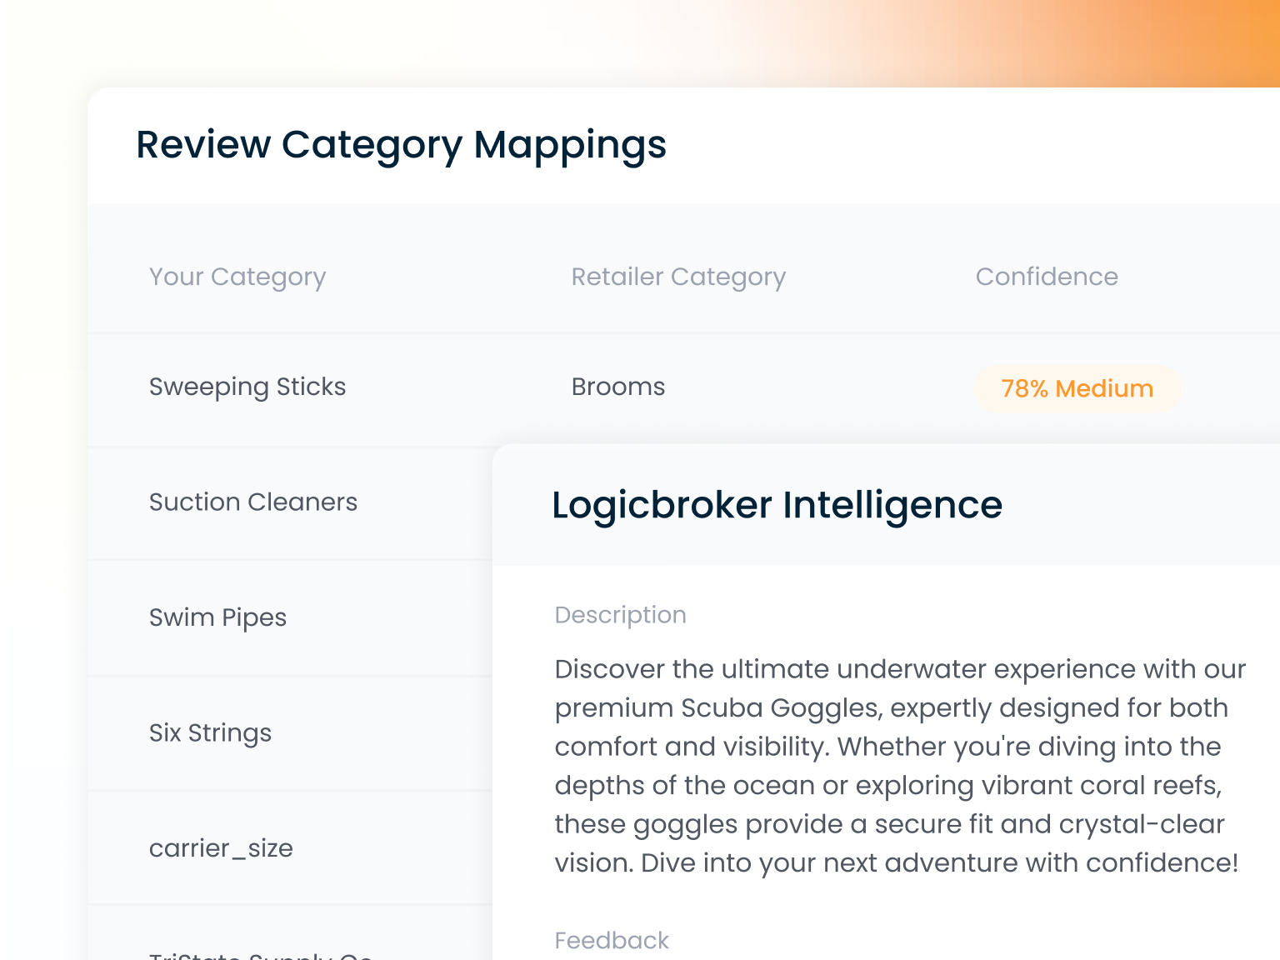Click the Review Category Mappings heading
Screen dimensions: 1280x960
click(x=401, y=145)
